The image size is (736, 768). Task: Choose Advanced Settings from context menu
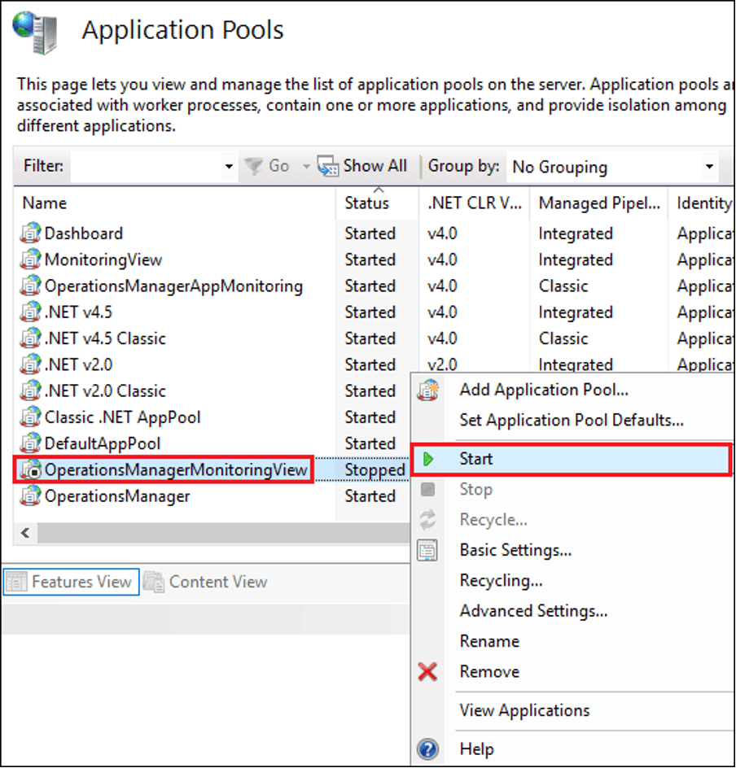(533, 611)
